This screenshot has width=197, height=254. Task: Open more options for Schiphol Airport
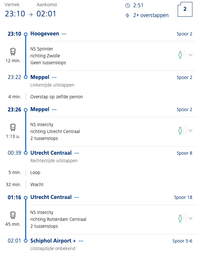pyautogui.click(x=81, y=241)
